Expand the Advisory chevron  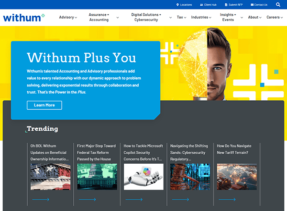76,18
